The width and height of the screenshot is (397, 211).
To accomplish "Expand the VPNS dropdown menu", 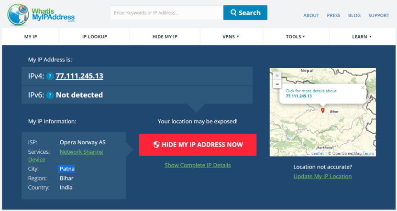I will pyautogui.click(x=231, y=37).
